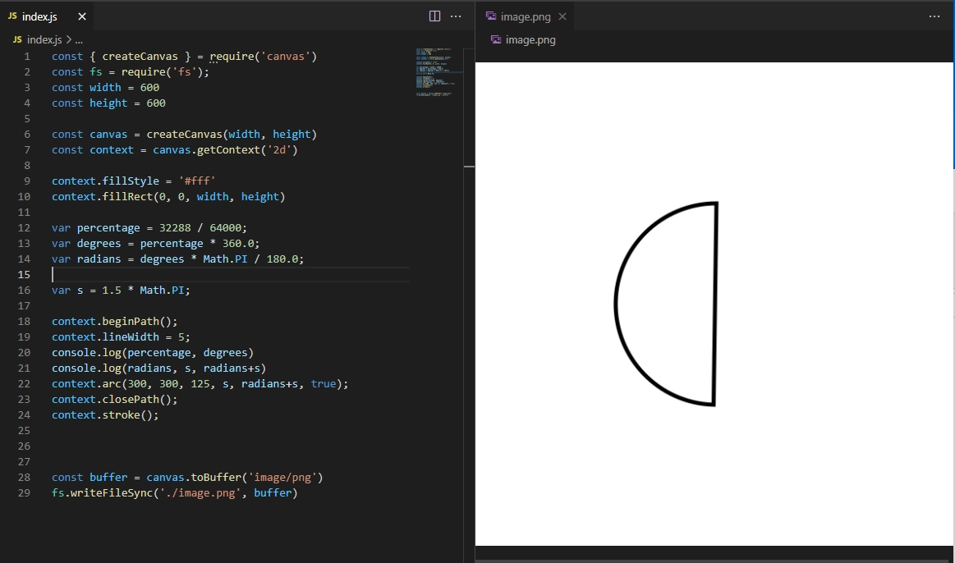The width and height of the screenshot is (955, 563).
Task: Click the index.js breadcrumb item
Action: click(44, 39)
